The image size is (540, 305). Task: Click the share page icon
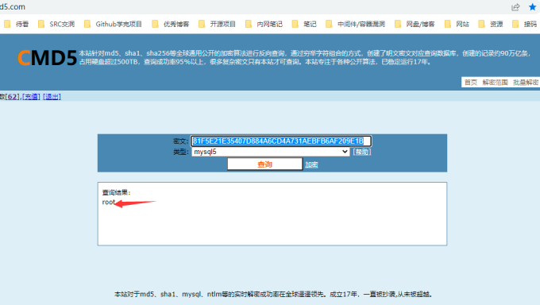pyautogui.click(x=515, y=7)
